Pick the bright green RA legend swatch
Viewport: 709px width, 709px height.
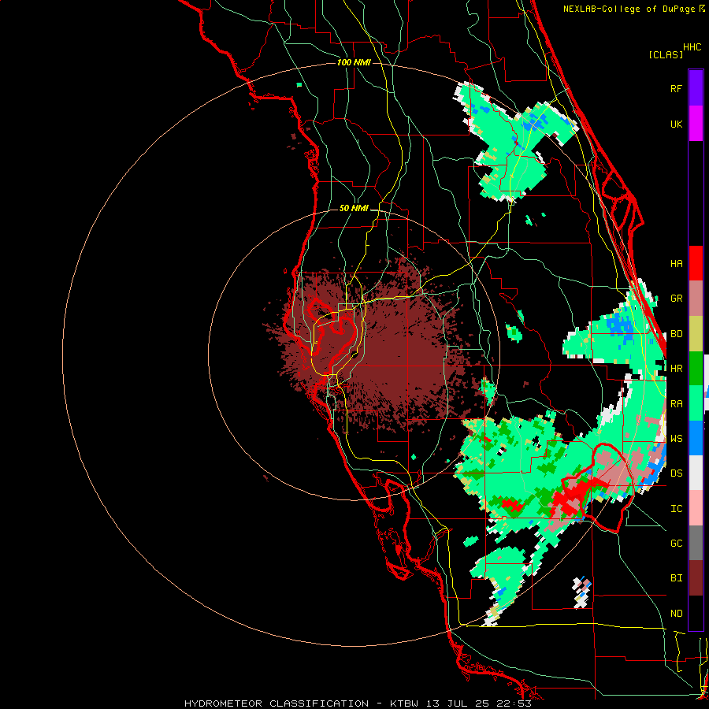point(696,403)
